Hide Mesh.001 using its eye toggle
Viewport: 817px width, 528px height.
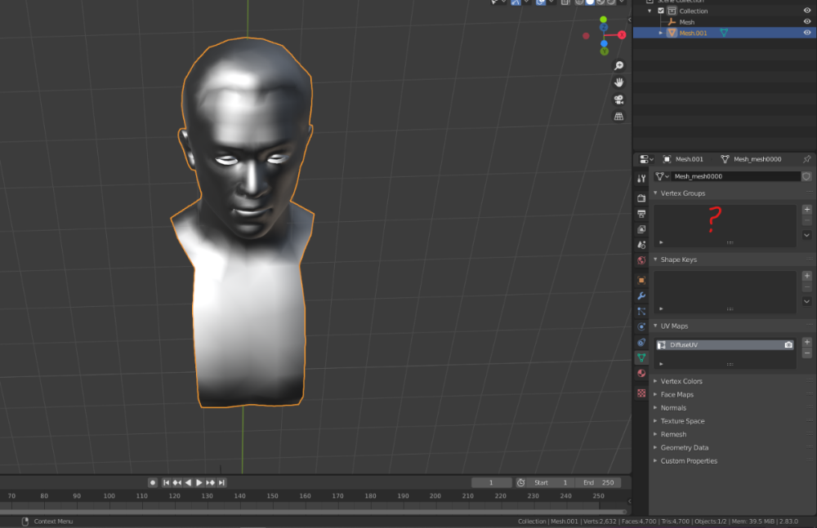tap(808, 33)
